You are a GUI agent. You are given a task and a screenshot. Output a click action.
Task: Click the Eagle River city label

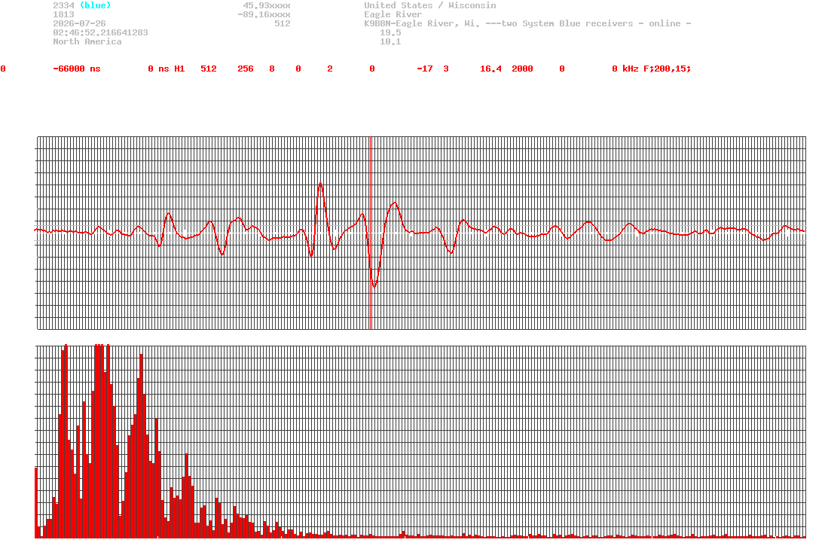pyautogui.click(x=393, y=14)
